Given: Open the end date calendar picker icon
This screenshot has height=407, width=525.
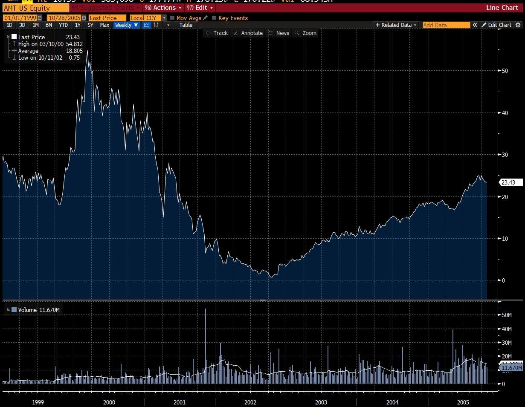Looking at the screenshot, I should tap(84, 18).
